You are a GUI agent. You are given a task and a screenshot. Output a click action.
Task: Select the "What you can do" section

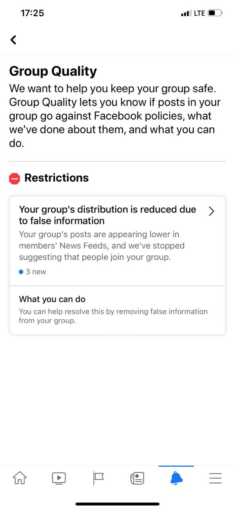[117, 310]
